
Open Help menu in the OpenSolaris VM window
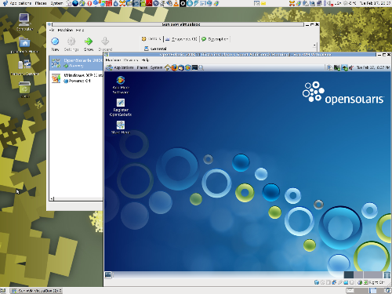(145, 60)
